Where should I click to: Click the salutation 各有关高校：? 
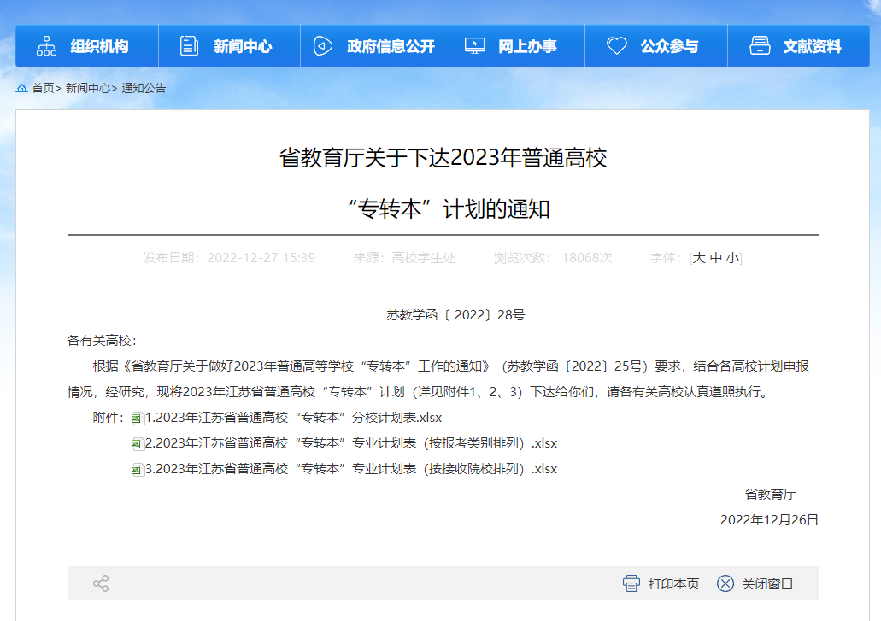[103, 341]
